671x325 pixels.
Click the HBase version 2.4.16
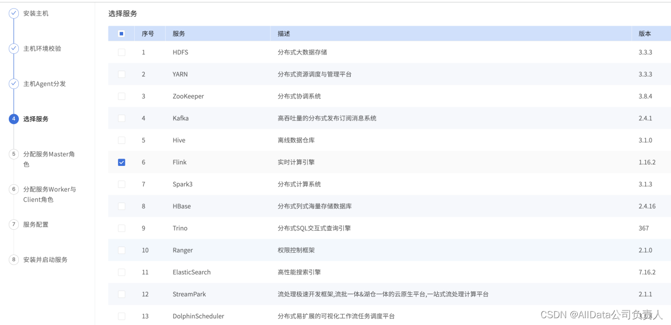click(x=647, y=206)
